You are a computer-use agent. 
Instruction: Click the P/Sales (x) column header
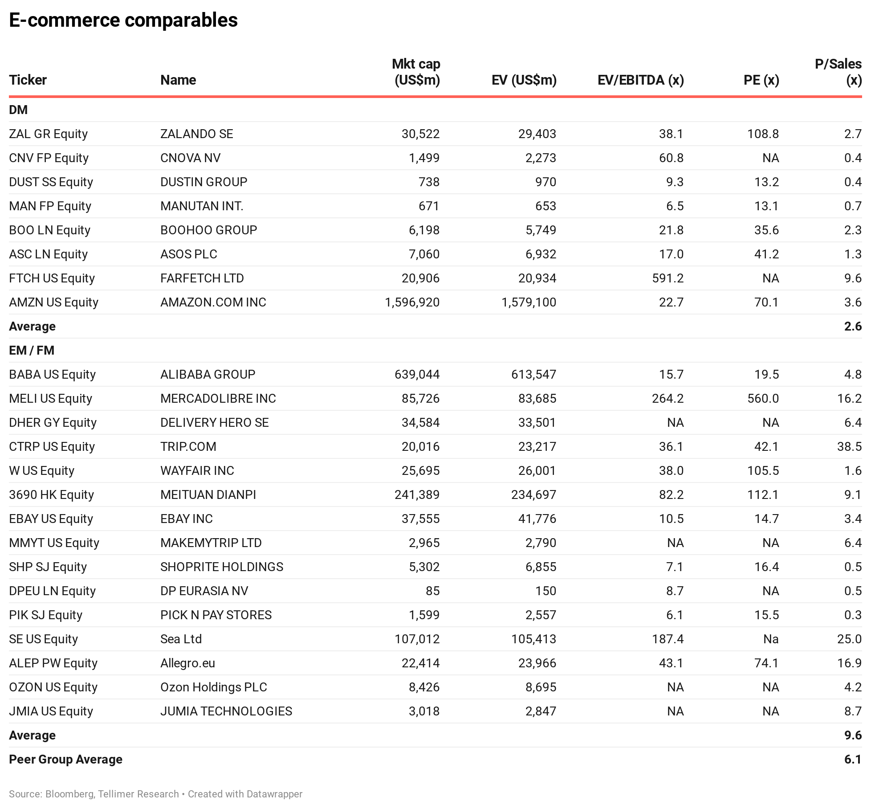pyautogui.click(x=838, y=72)
